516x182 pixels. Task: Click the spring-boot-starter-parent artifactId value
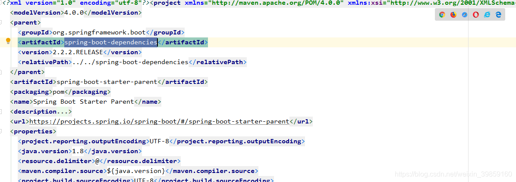pos(107,82)
